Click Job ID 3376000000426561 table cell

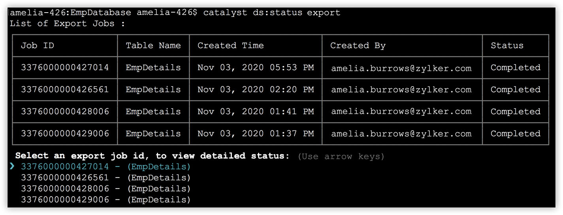point(65,89)
